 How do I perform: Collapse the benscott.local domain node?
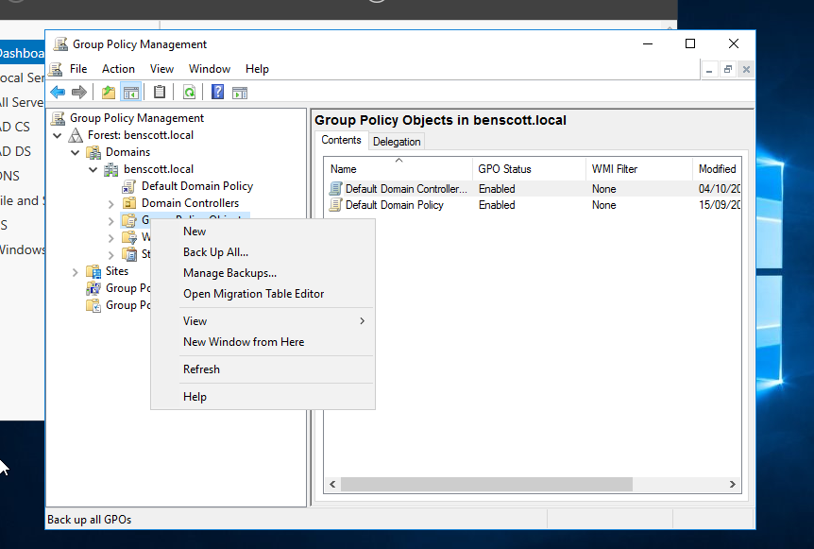(x=93, y=169)
